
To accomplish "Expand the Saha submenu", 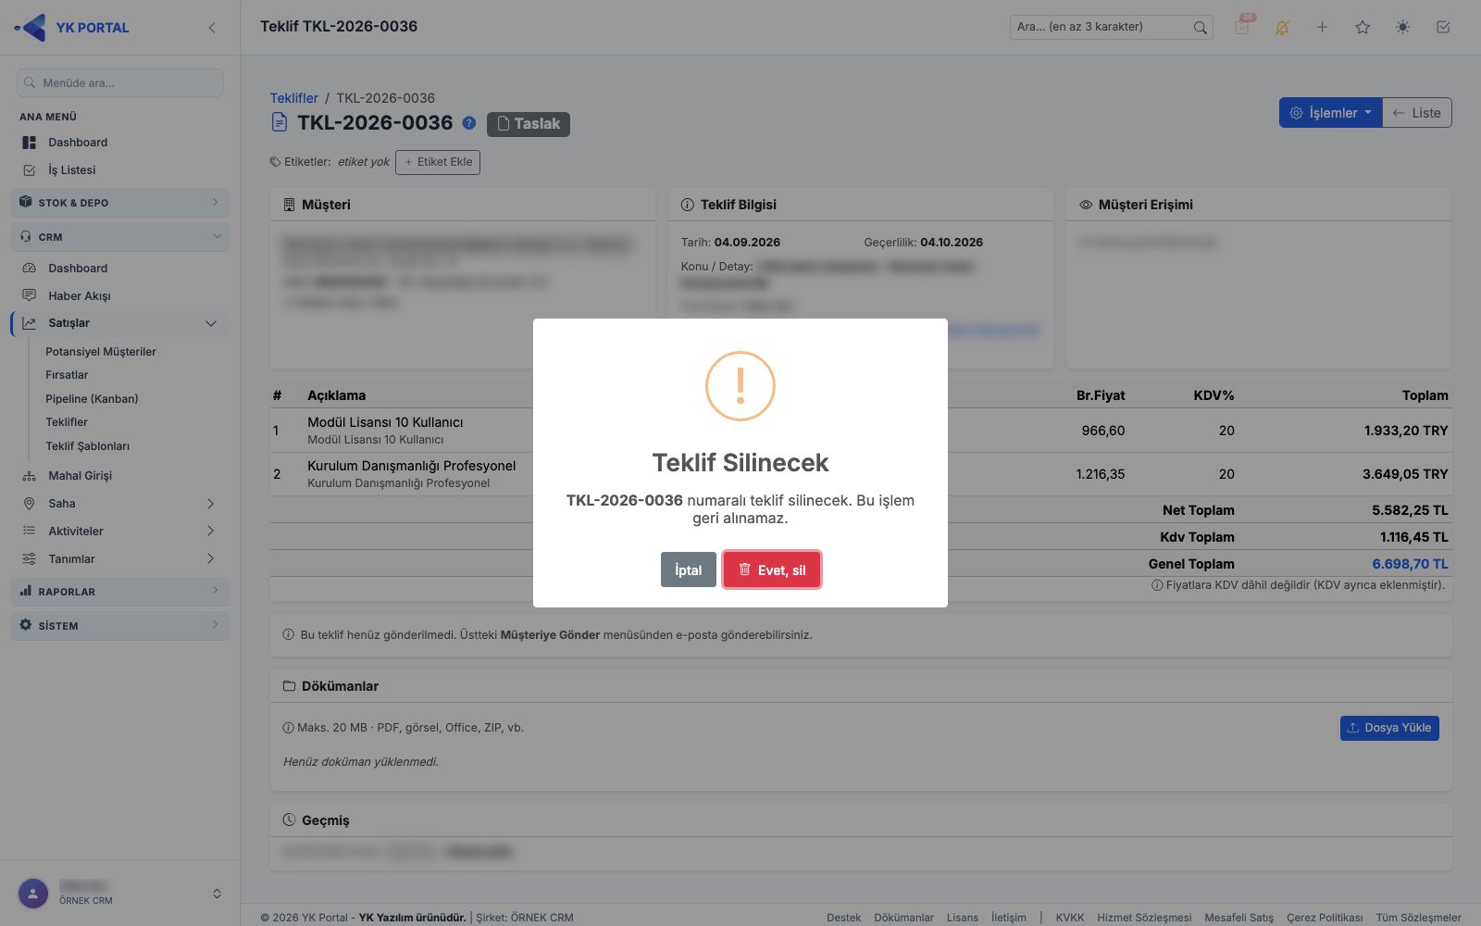I will tap(120, 504).
